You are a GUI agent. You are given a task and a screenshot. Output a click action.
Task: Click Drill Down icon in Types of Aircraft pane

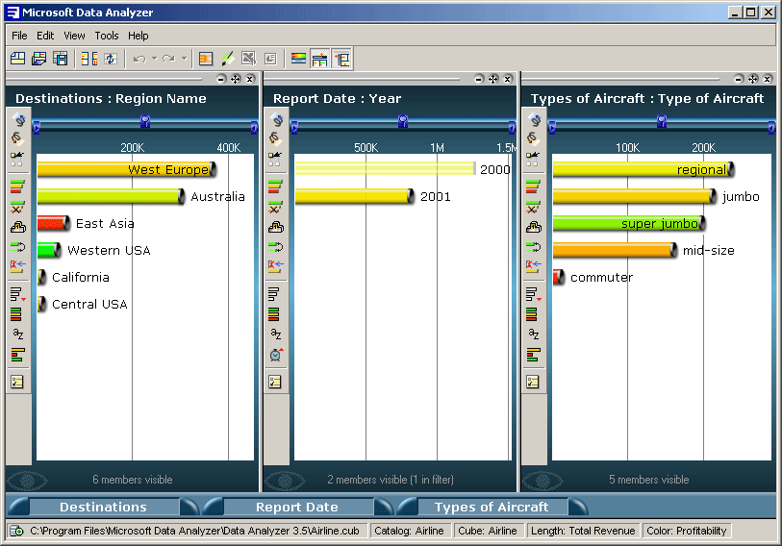(x=534, y=138)
